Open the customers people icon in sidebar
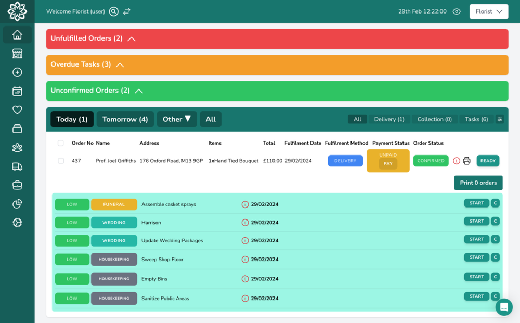520x323 pixels. pos(17,147)
